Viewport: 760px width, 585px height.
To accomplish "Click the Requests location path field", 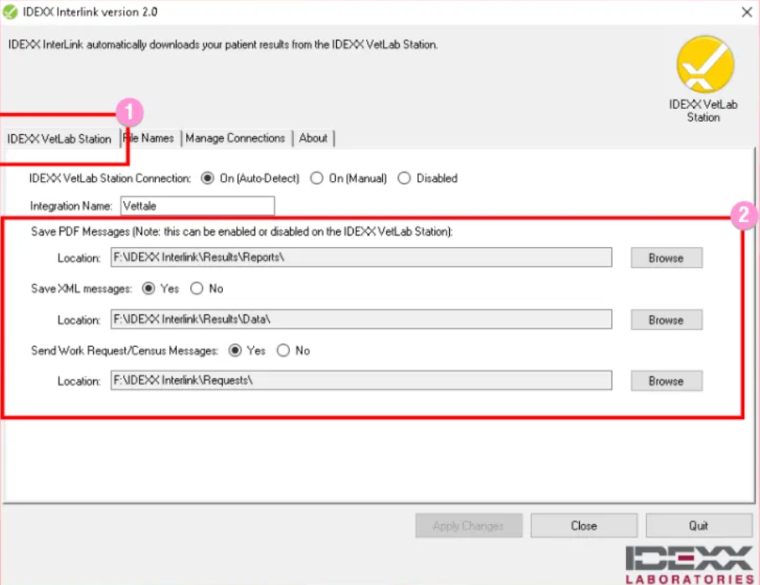I will click(x=361, y=381).
